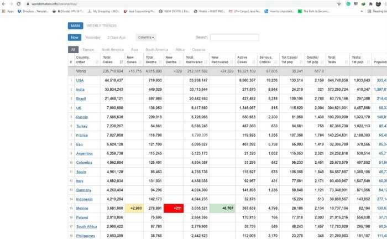This screenshot has height=239, width=387.
Task: Sort by Deaths/1M pop sort icon
Action: 322,62
